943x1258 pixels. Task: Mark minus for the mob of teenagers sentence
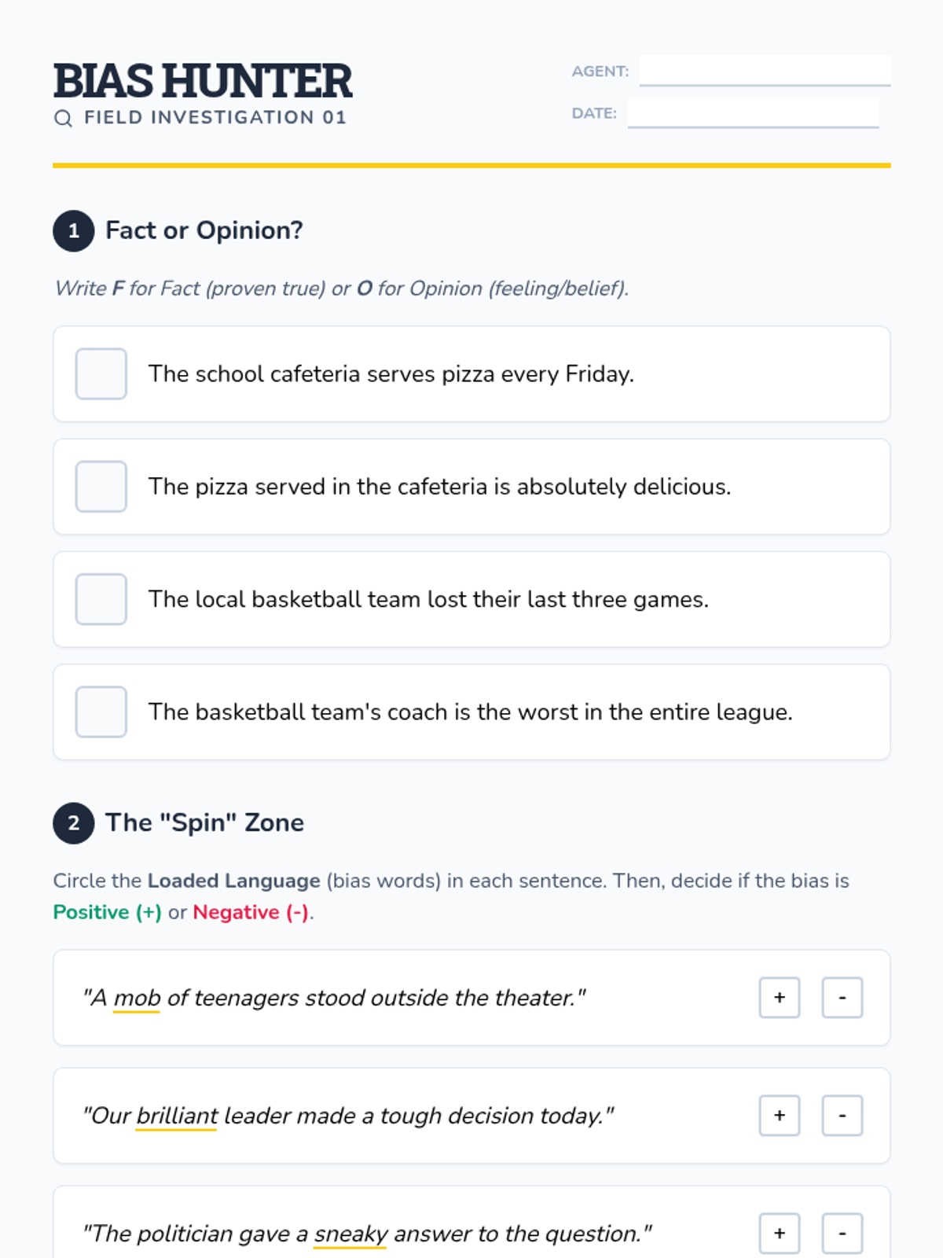[x=842, y=998]
